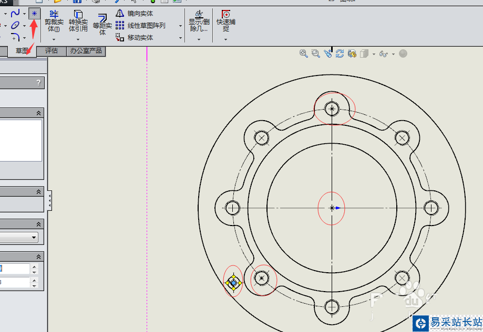Open the combo box in property panel
Screen dimensions: 483x332
tap(34, 238)
